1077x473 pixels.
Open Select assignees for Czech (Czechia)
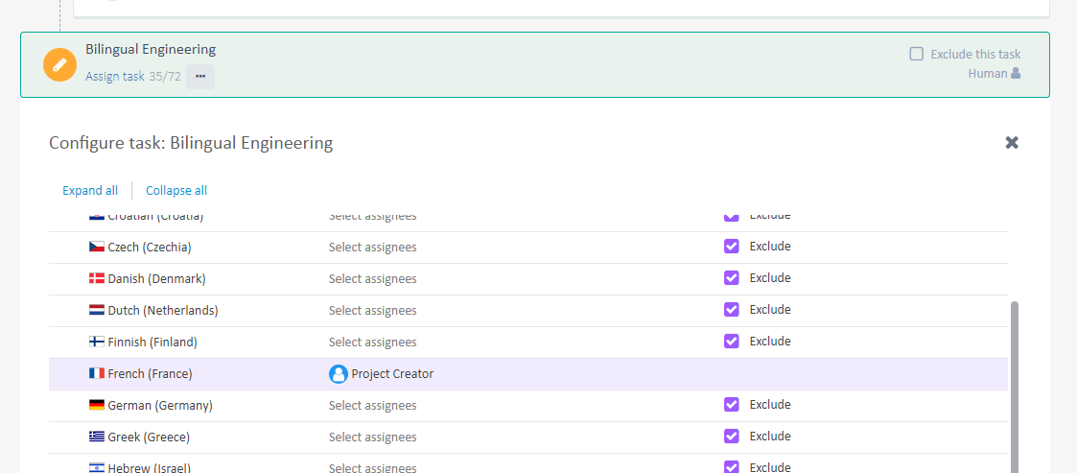click(372, 247)
